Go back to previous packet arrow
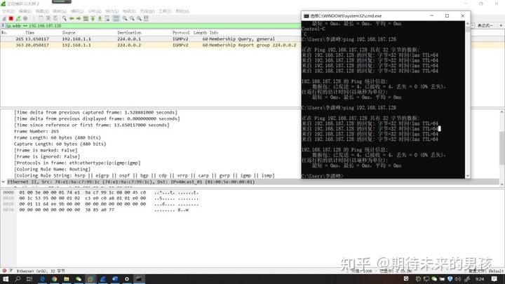505x284 pixels. (x=72, y=19)
